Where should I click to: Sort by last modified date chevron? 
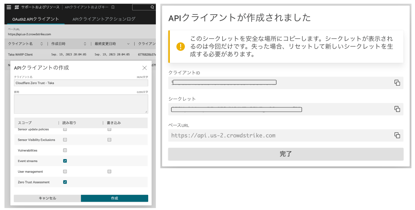click(128, 44)
